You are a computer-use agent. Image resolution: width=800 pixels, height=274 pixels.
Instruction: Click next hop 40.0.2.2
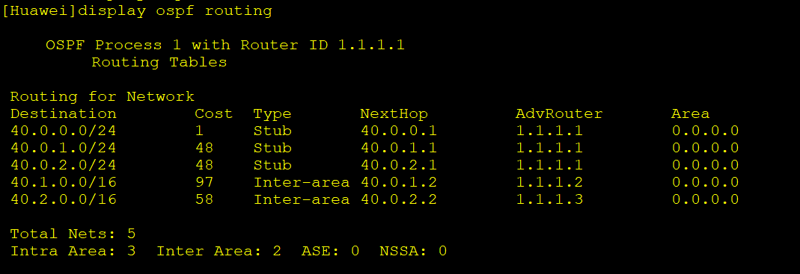coord(399,199)
